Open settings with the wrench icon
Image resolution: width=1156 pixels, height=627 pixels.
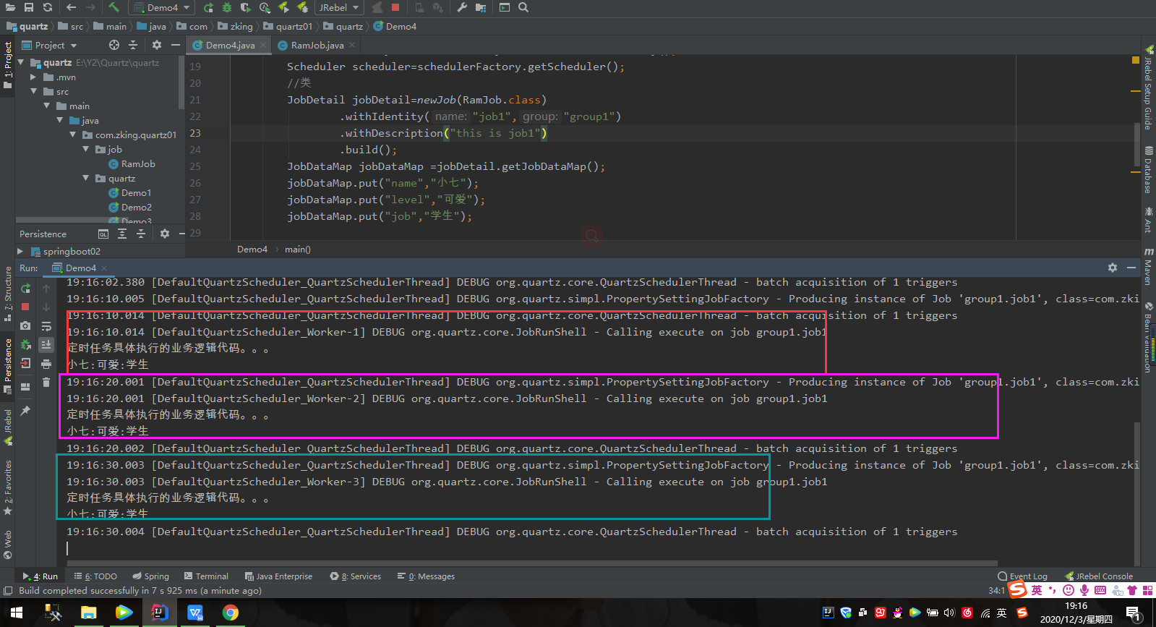(x=462, y=7)
